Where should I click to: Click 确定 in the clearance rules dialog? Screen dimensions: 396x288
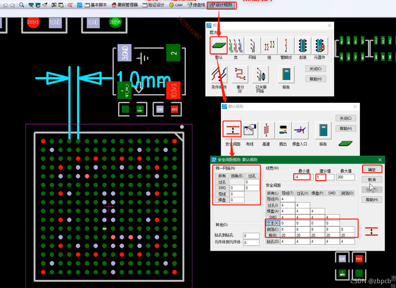click(372, 169)
